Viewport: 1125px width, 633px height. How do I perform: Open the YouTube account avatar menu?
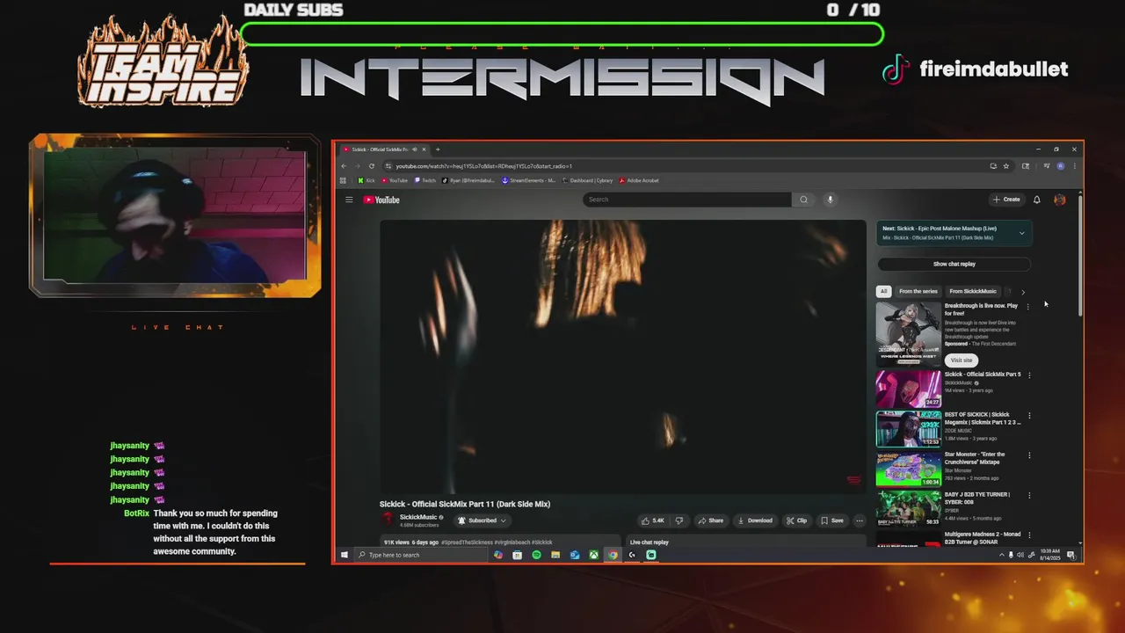coord(1060,200)
